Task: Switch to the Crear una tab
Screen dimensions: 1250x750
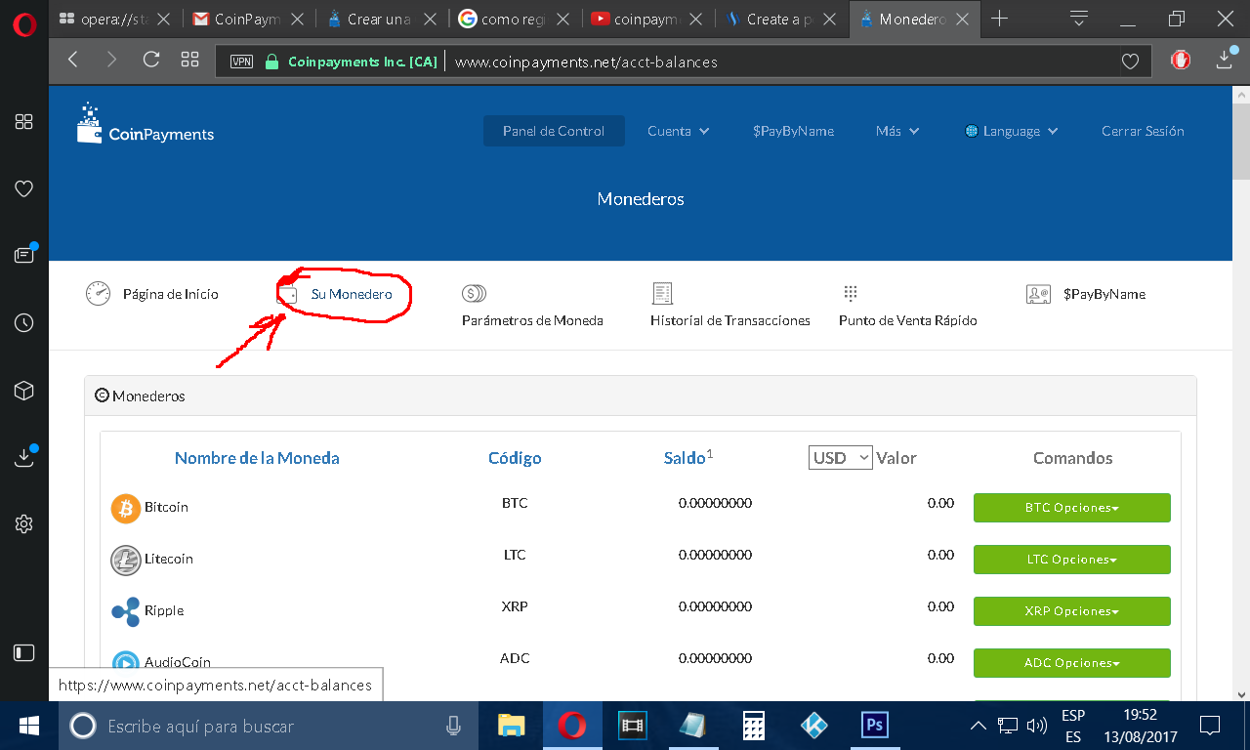Action: (x=383, y=19)
